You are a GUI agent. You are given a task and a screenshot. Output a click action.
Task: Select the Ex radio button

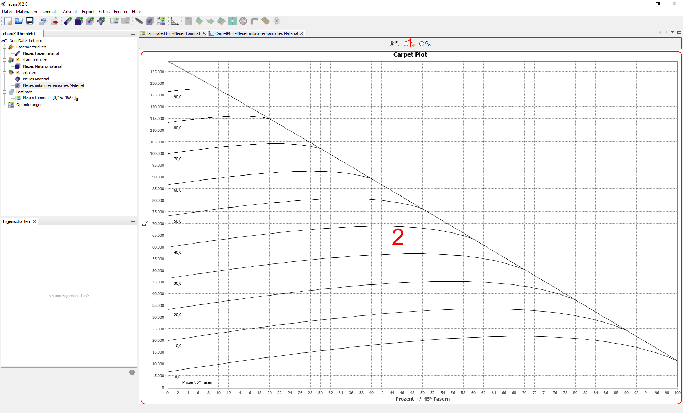click(392, 43)
